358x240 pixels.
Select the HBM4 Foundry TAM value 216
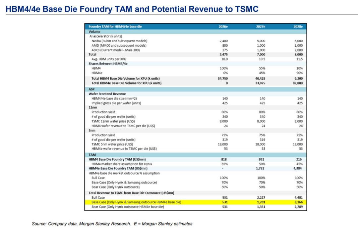point(299,159)
